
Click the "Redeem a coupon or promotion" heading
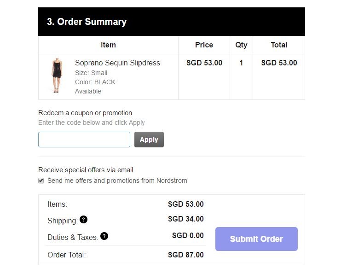pyautogui.click(x=85, y=113)
